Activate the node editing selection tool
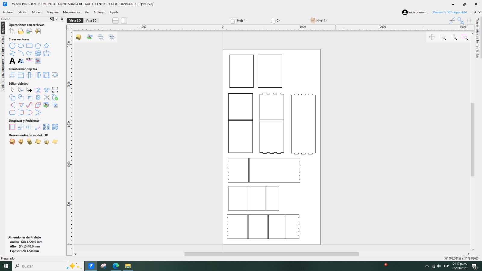482x271 pixels. click(x=20, y=90)
